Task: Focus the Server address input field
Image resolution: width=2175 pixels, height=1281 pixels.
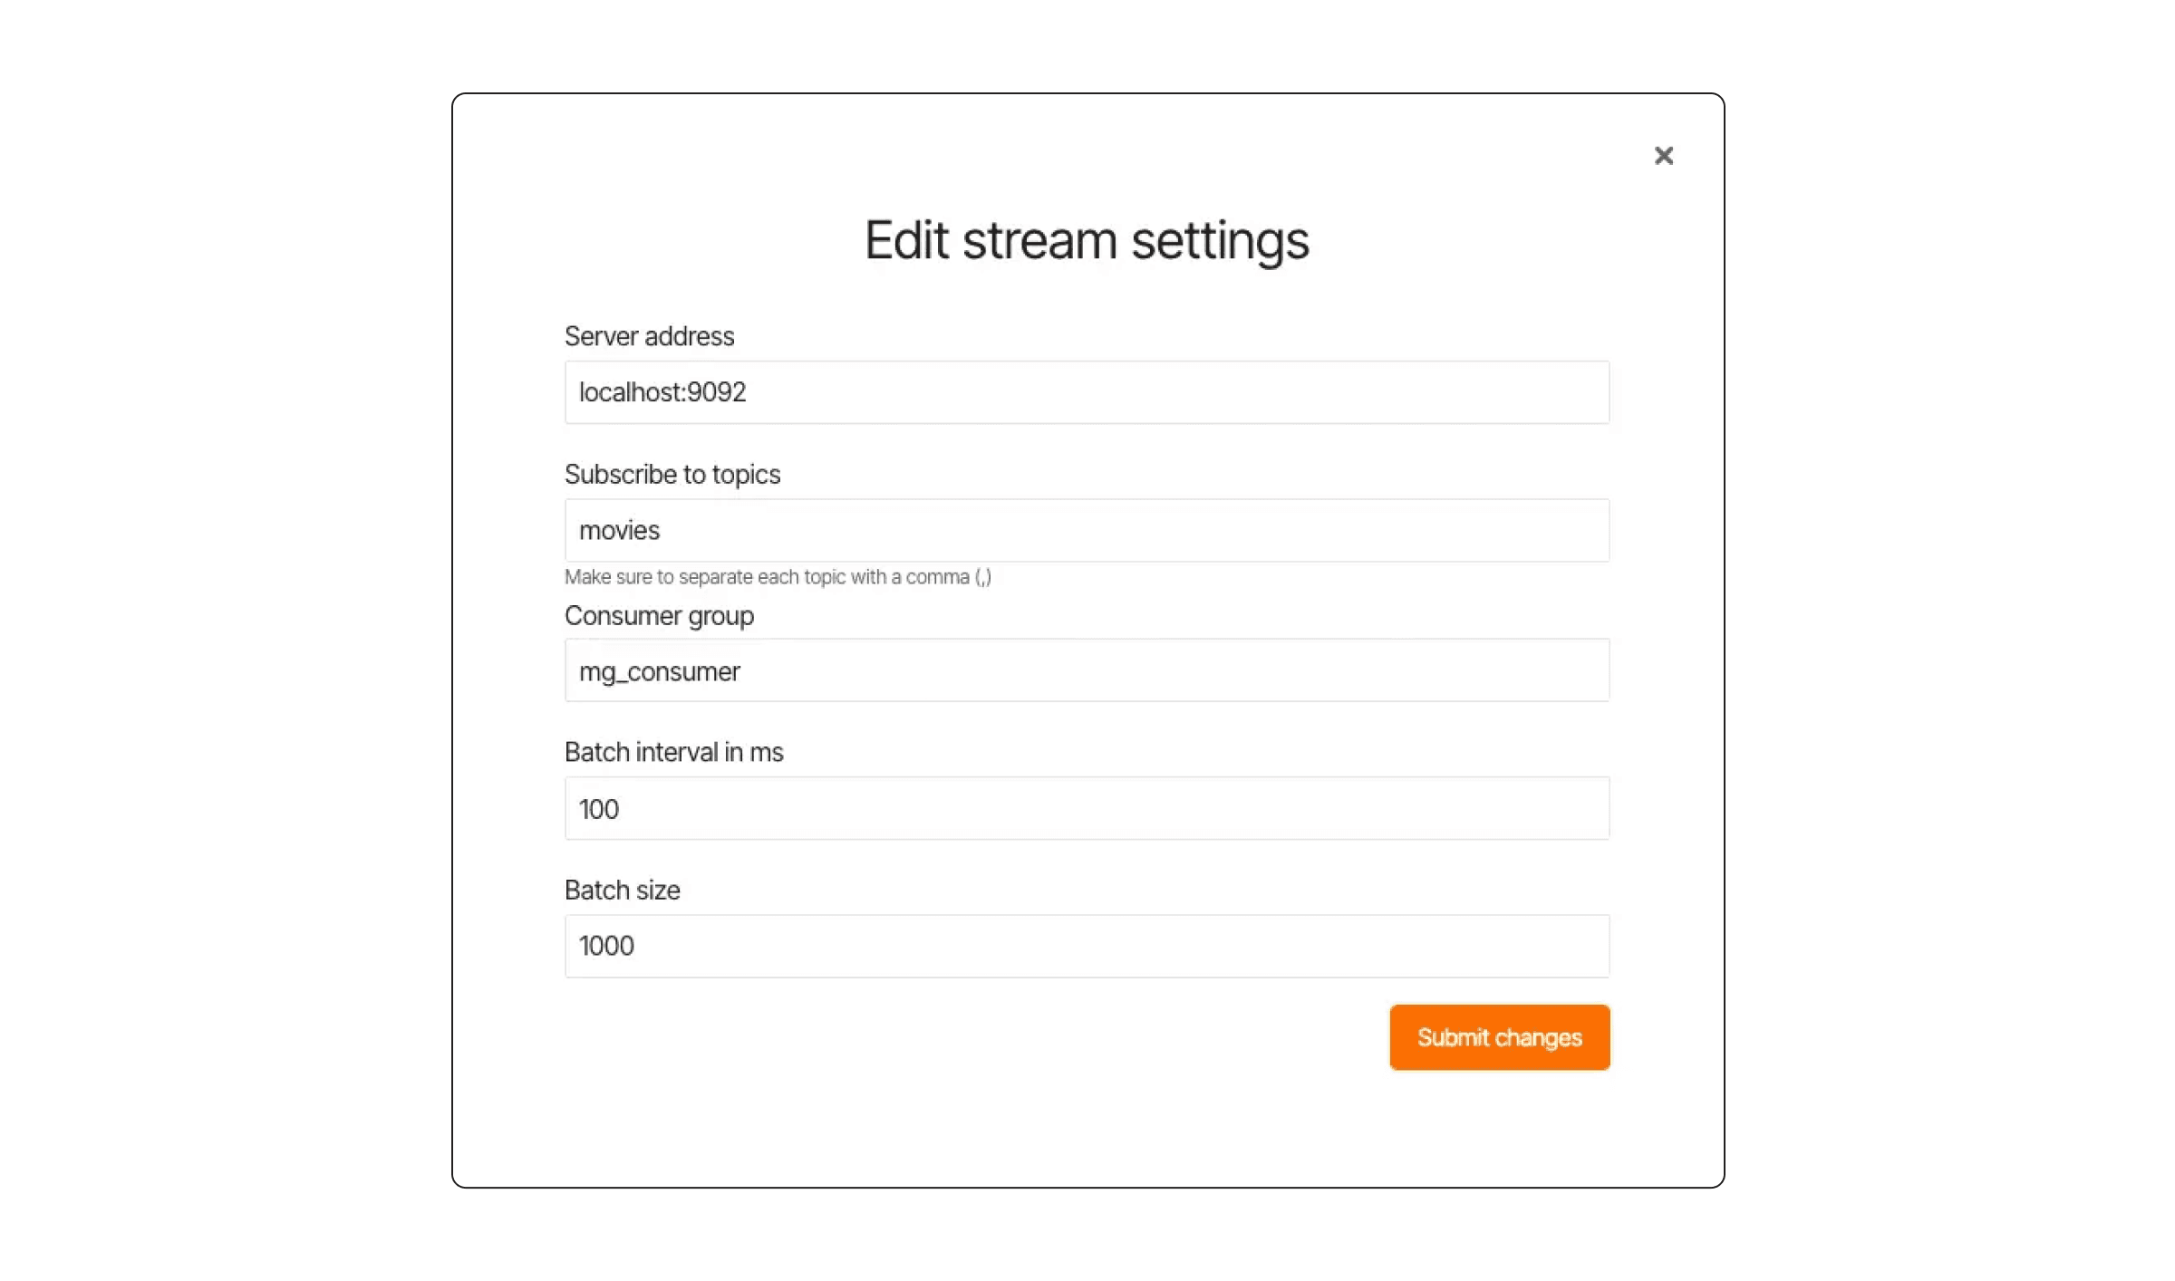Action: [1087, 391]
